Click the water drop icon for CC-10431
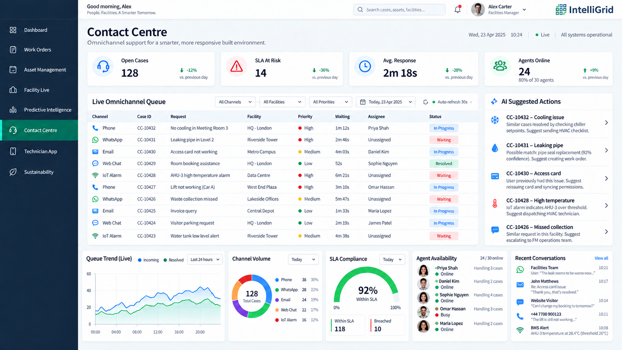 495,148
